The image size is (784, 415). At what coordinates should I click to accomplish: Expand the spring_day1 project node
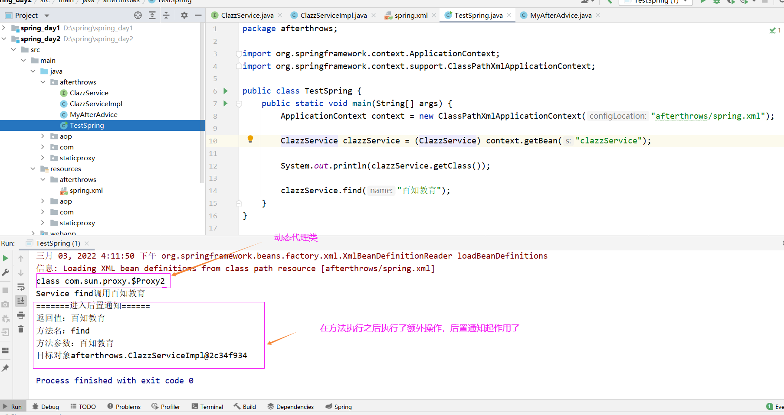coord(4,28)
